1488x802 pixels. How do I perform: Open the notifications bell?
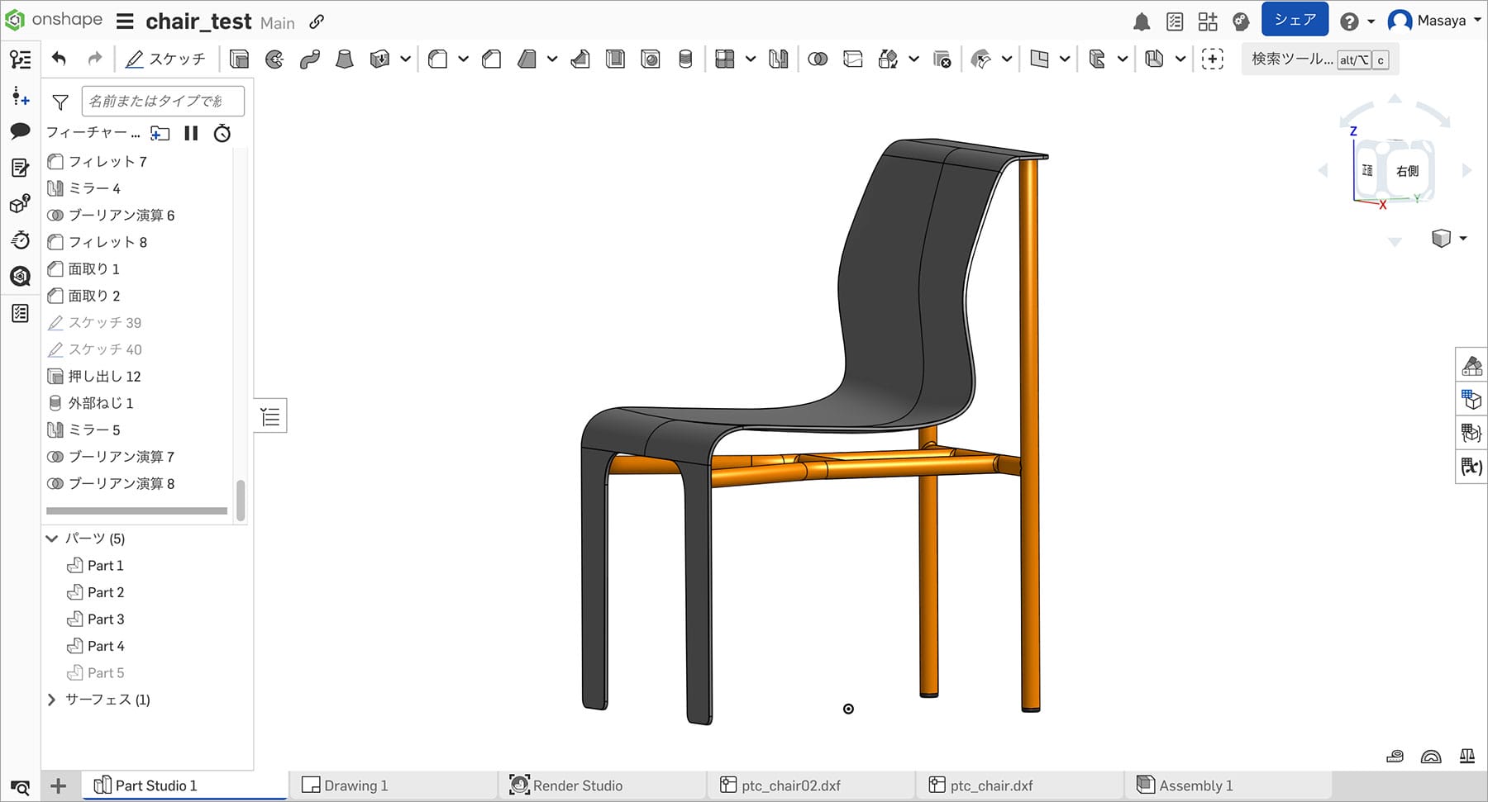click(x=1142, y=21)
